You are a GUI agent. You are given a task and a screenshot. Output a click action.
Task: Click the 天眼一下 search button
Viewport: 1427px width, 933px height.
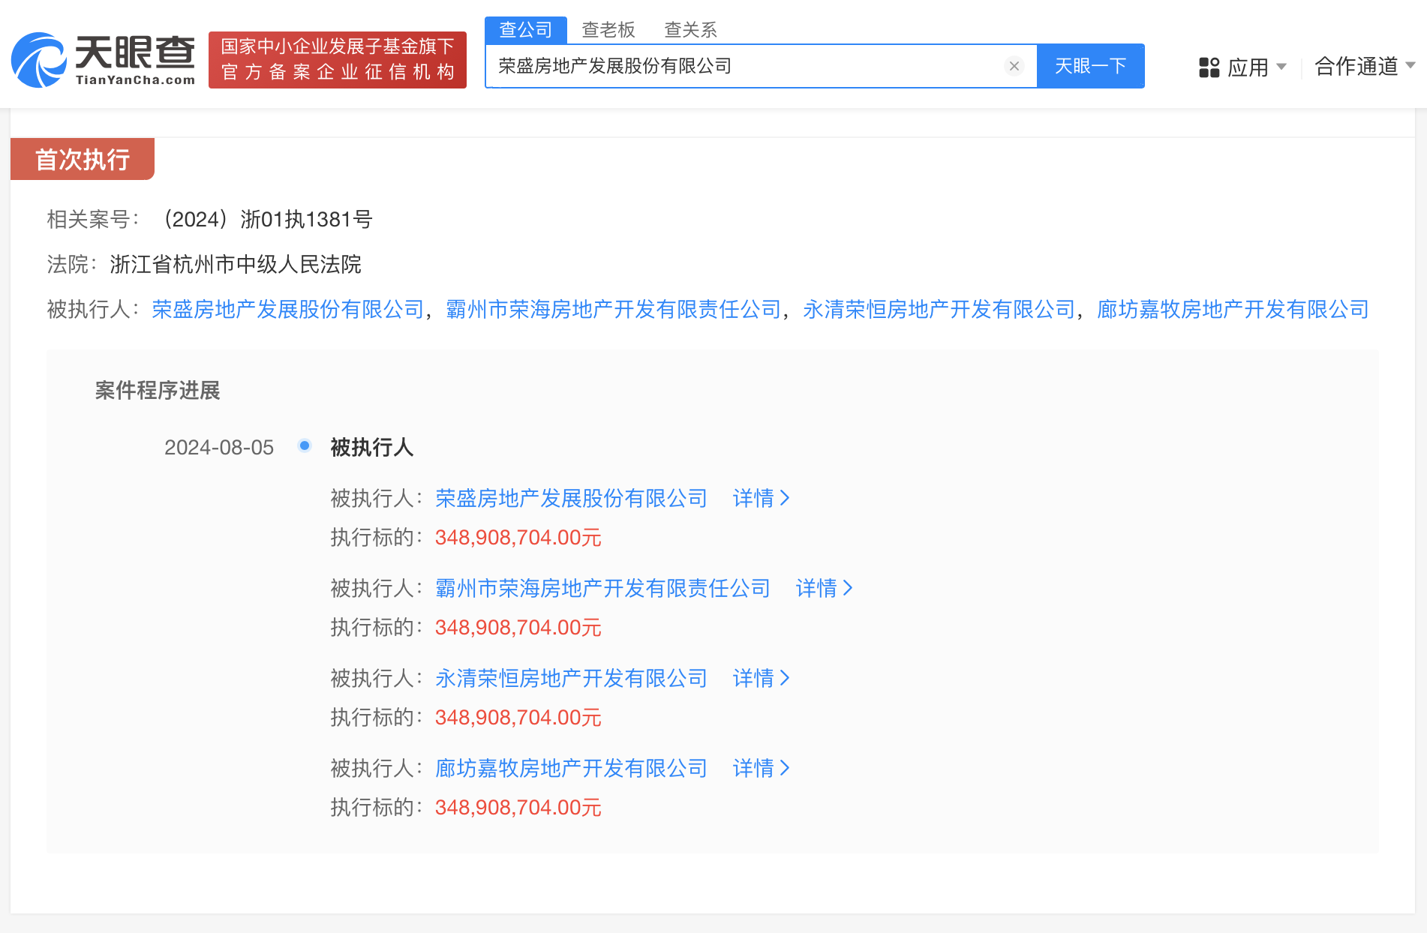pos(1091,66)
